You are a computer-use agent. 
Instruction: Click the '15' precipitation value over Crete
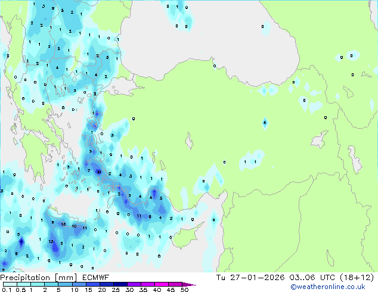(x=63, y=224)
